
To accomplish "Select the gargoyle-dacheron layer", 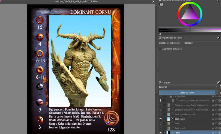I will pyautogui.click(x=192, y=110).
